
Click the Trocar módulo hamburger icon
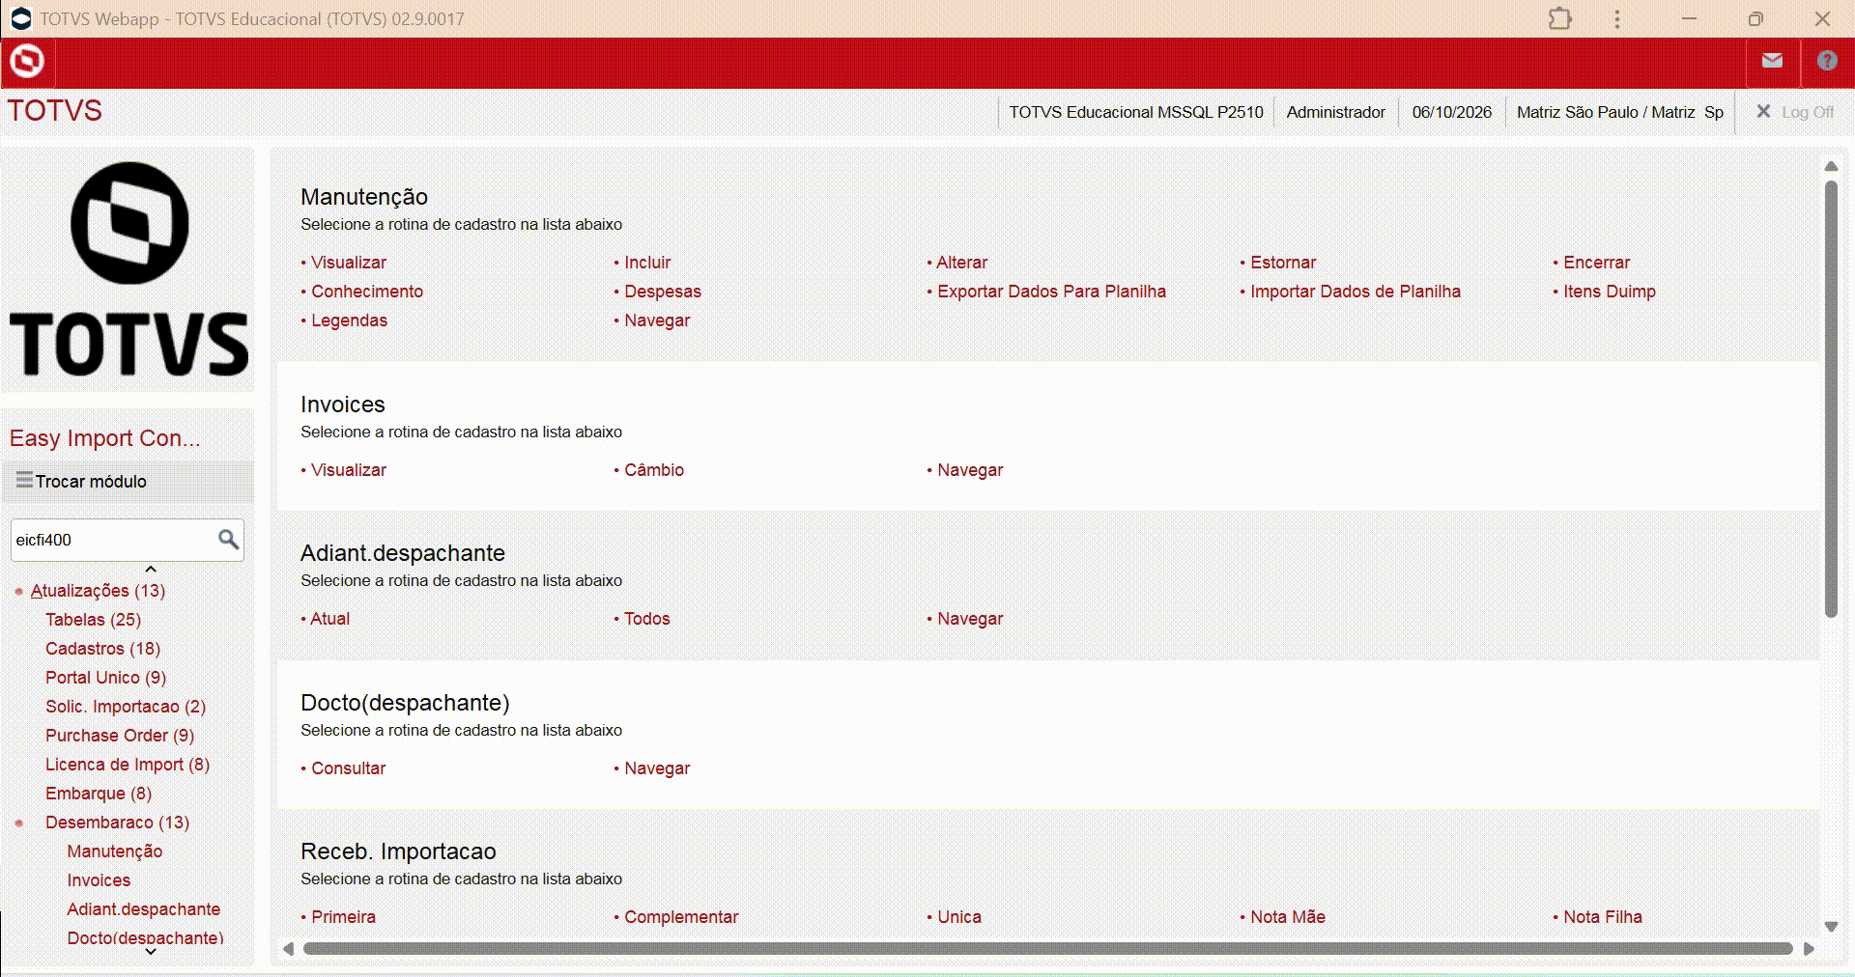[24, 480]
